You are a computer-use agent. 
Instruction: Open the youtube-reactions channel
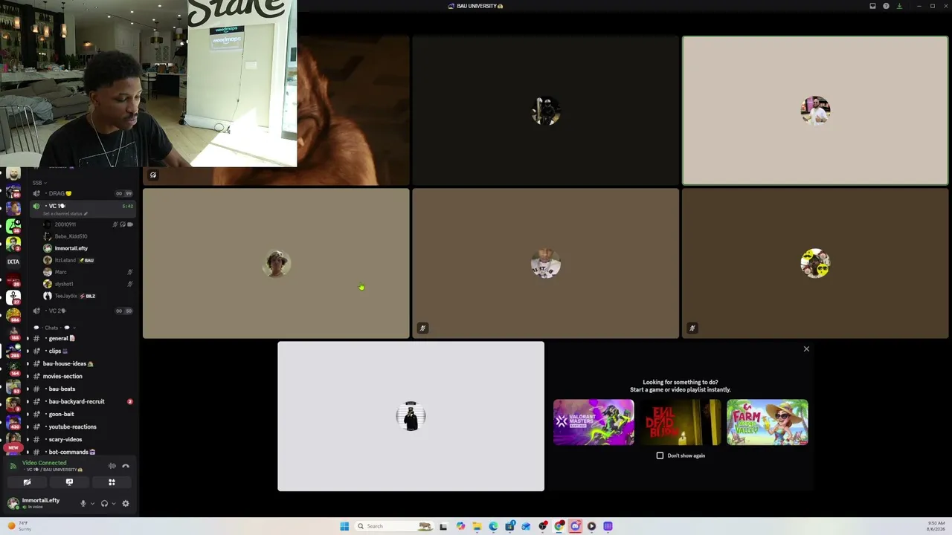[82, 427]
